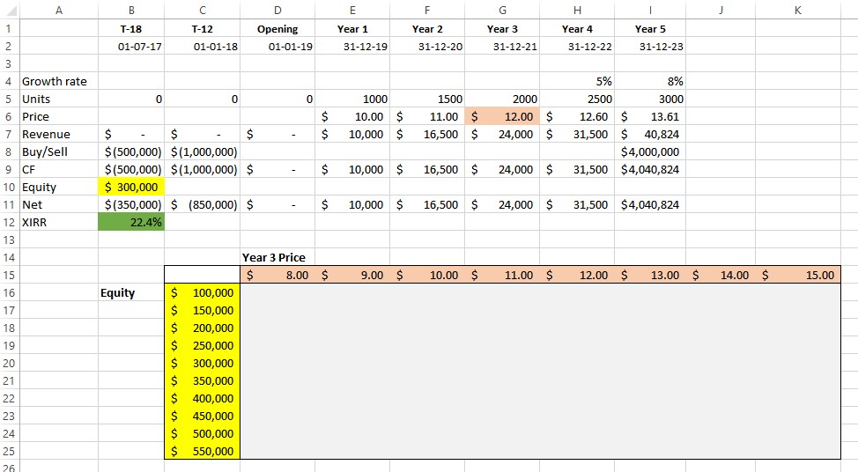The image size is (858, 472).
Task: Click the $550,000 equity cell in the table
Action: click(203, 451)
